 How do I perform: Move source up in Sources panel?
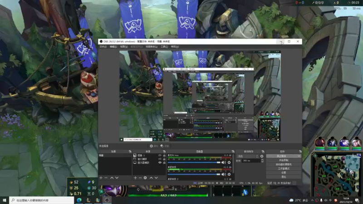(x=151, y=178)
